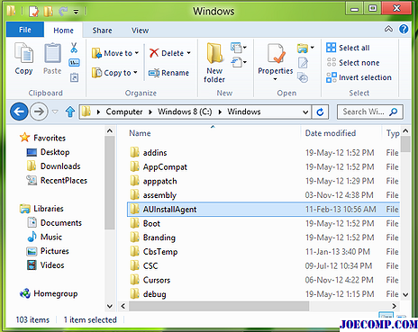Screen dimensions: 418x332
Task: Click the Properties icon in title bar
Action: 33,11
